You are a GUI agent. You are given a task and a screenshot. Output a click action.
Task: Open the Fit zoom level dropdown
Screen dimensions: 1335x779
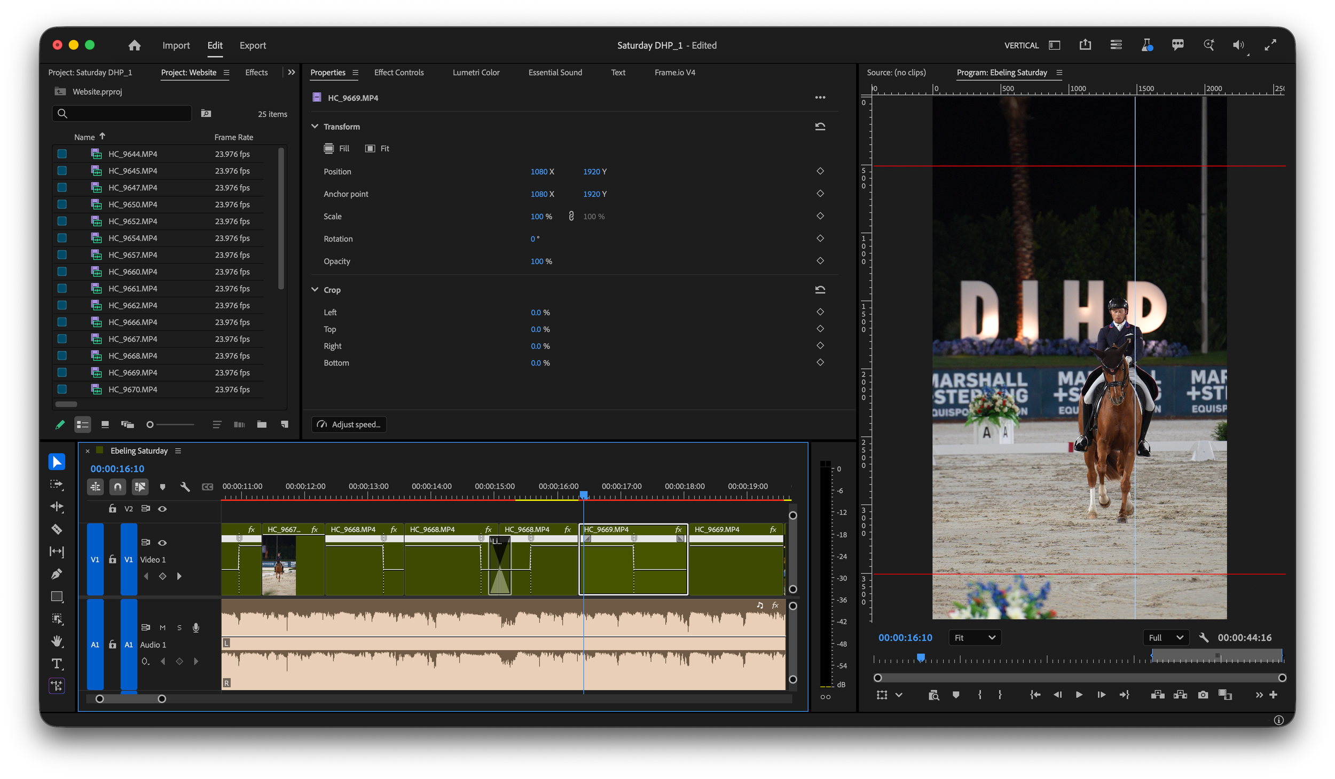pyautogui.click(x=974, y=638)
